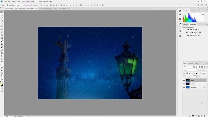Add a Levels adjustment from Adjustments panel
Viewport: 208px width, 117px height.
pyautogui.click(x=191, y=30)
